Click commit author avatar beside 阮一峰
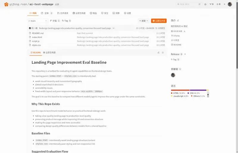The height and width of the screenshot is (153, 238). [30, 28]
